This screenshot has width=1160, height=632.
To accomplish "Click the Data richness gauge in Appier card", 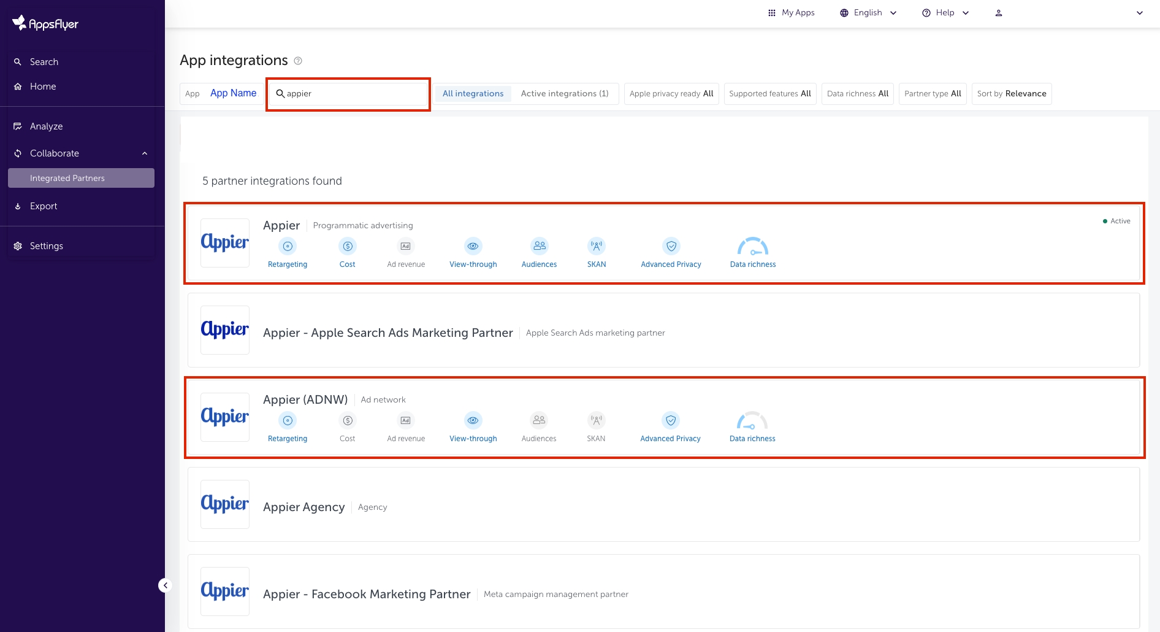I will click(x=752, y=247).
